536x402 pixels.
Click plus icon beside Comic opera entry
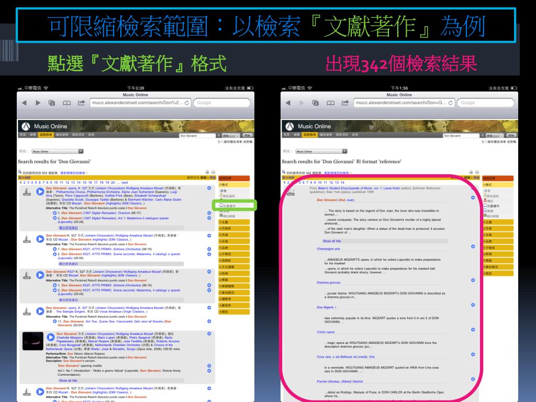pos(473,330)
